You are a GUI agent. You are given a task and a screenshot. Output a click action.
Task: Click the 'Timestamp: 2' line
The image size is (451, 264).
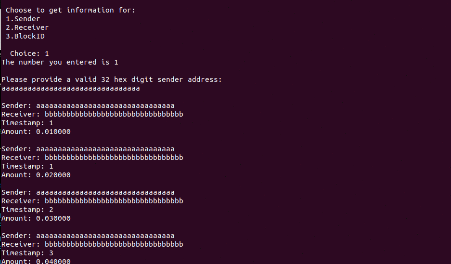click(27, 210)
